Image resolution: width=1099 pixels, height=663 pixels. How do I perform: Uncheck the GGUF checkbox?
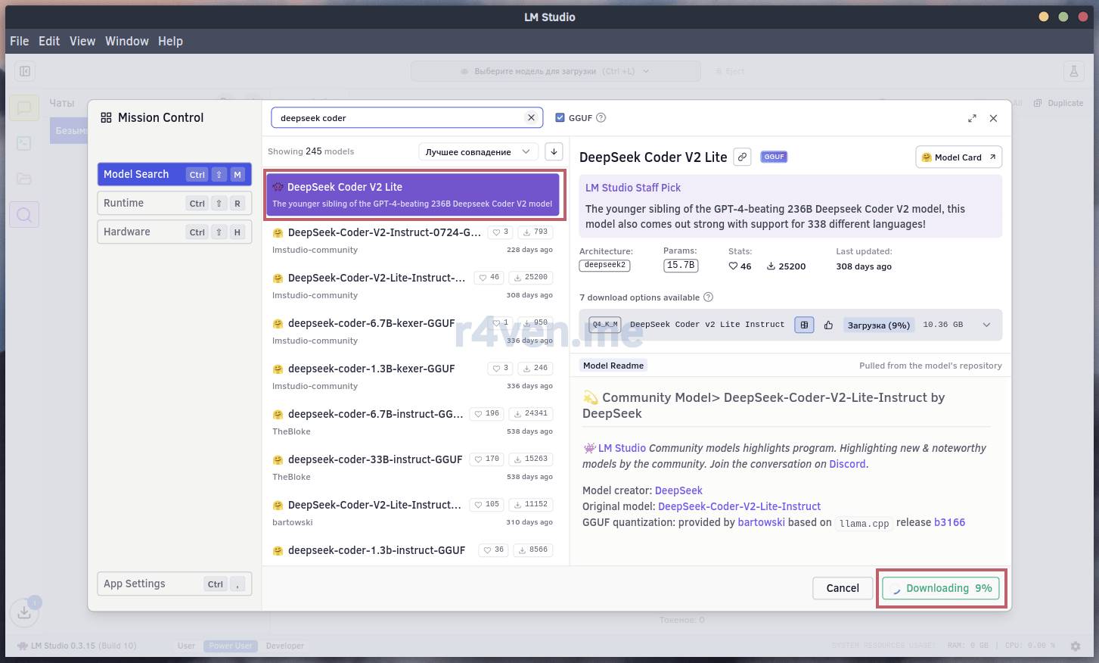click(x=560, y=117)
